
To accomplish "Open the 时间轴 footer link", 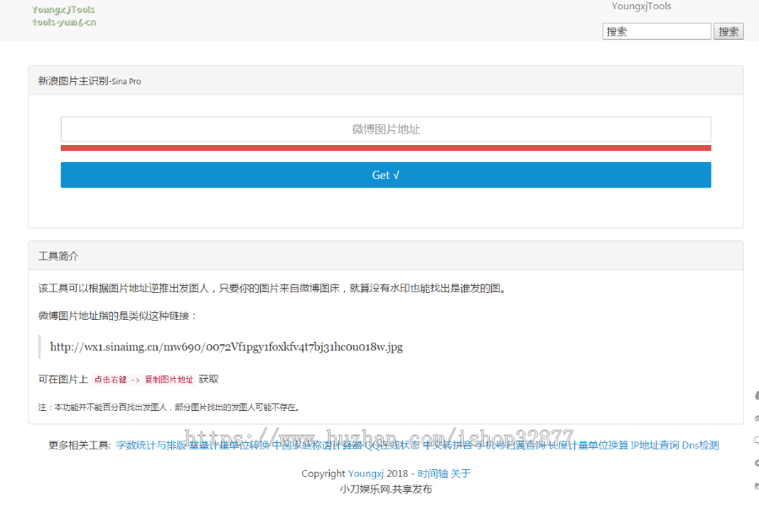I will point(433,473).
